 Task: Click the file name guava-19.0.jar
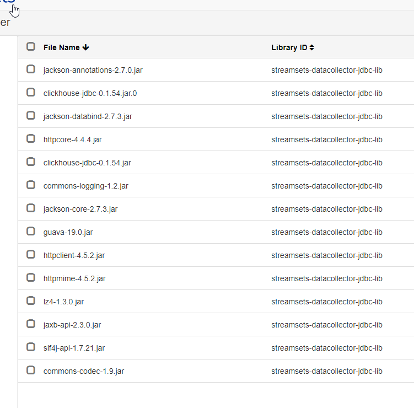click(x=68, y=232)
